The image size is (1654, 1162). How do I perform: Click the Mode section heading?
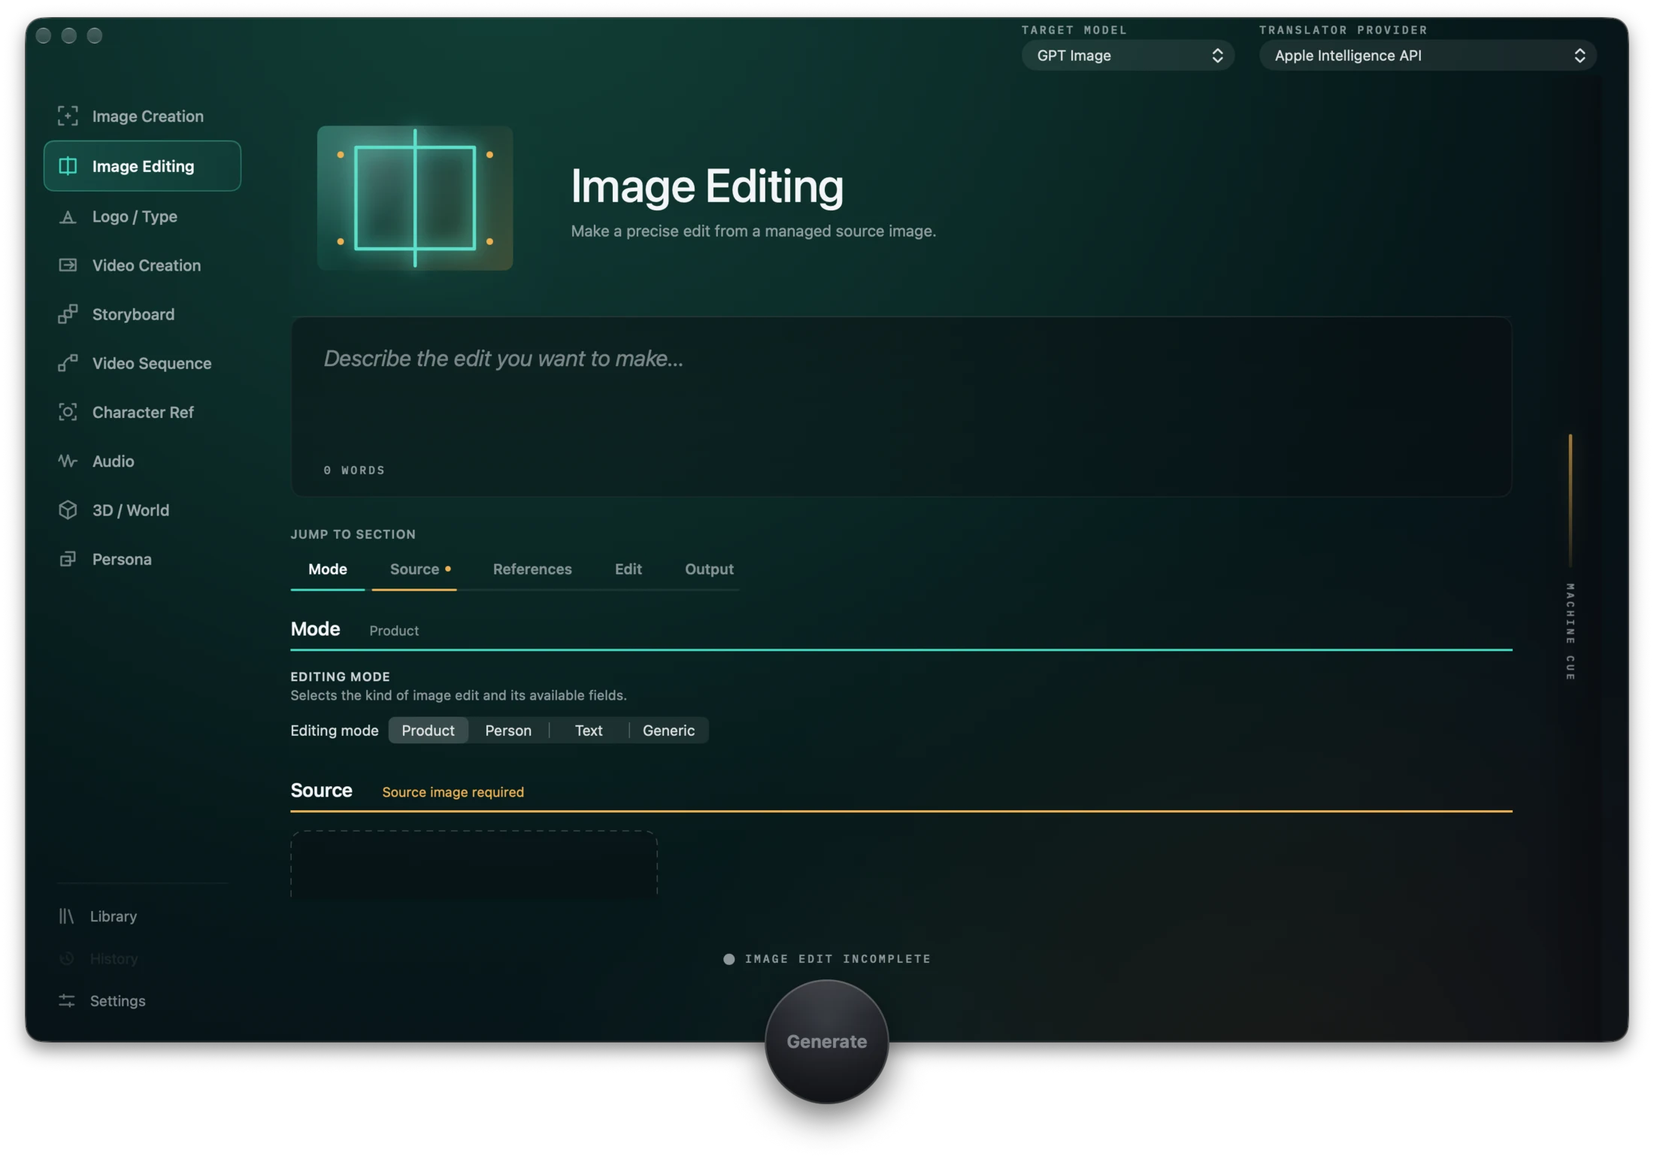pos(315,628)
